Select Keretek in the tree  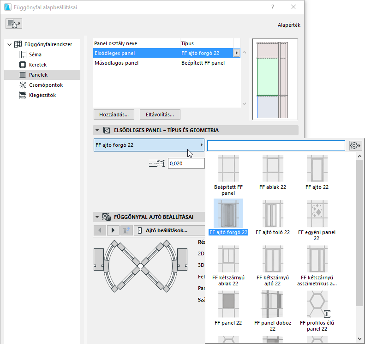click(x=38, y=65)
